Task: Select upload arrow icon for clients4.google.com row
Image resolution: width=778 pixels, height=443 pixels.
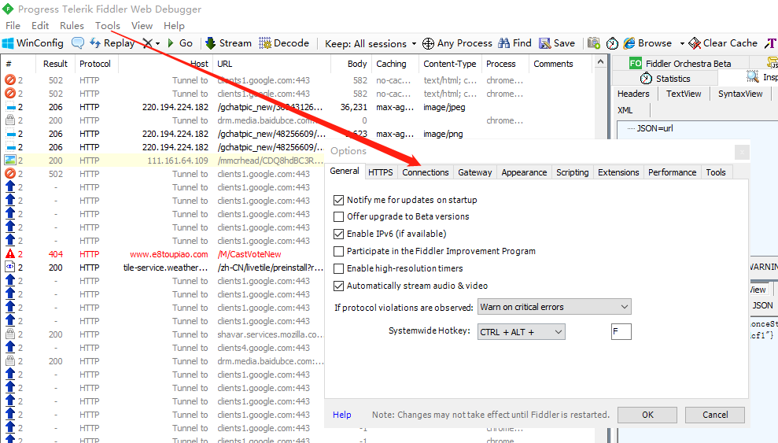Action: pyautogui.click(x=10, y=348)
